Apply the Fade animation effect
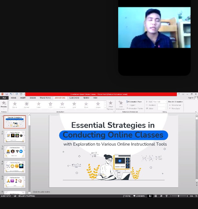The height and width of the screenshot is (209, 198). (x=38, y=105)
